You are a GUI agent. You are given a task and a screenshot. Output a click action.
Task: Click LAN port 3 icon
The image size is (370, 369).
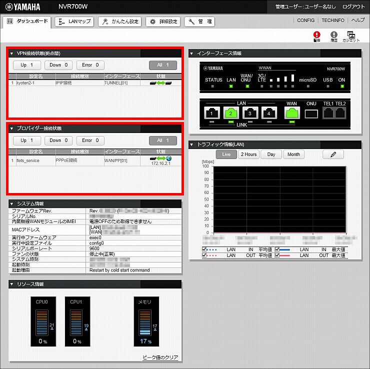click(x=250, y=113)
